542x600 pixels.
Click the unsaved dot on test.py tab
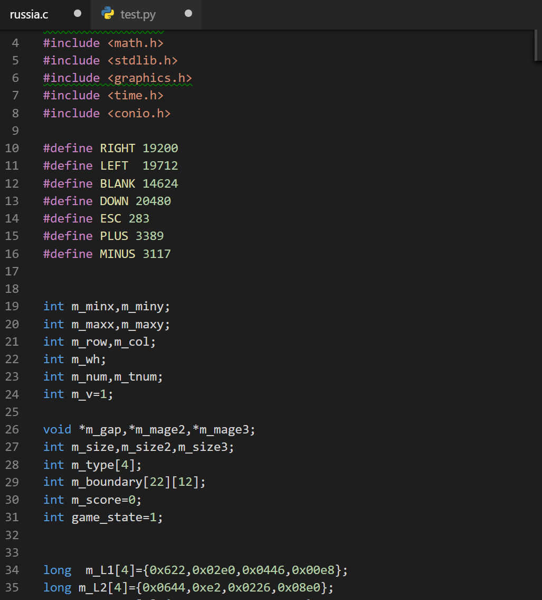[188, 14]
